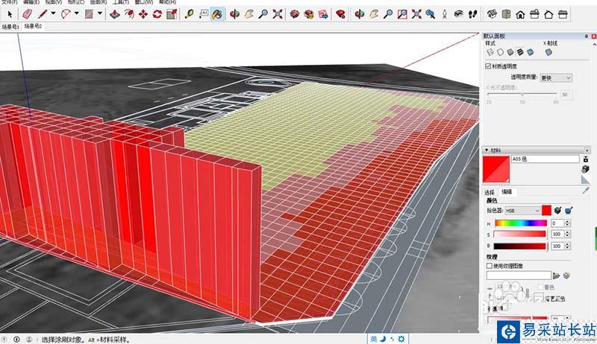Open the Extension Warehouse icon
Image resolution: width=597 pixels, height=344 pixels.
click(x=309, y=14)
